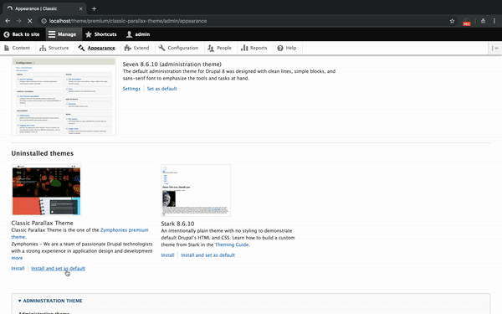Click the Classic Parallax Theme title
The height and width of the screenshot is (314, 502).
(42, 223)
